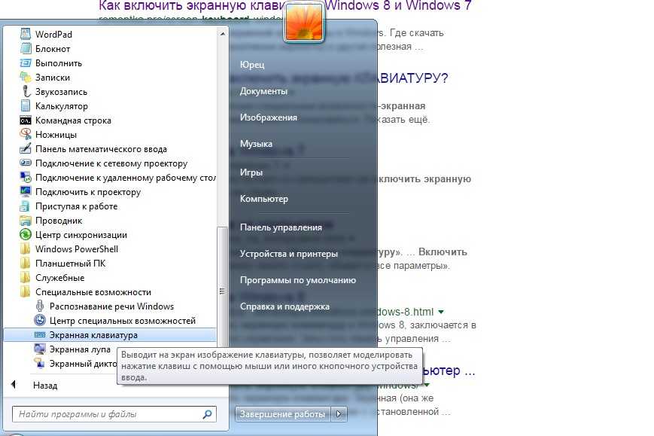Viewport: 654px width, 436px height.
Task: Open Музыка from the right pane
Action: 256,144
